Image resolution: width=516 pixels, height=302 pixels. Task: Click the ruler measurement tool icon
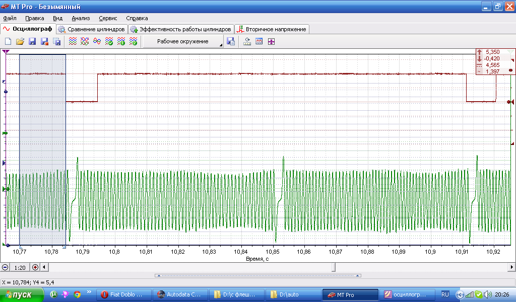coord(247,41)
